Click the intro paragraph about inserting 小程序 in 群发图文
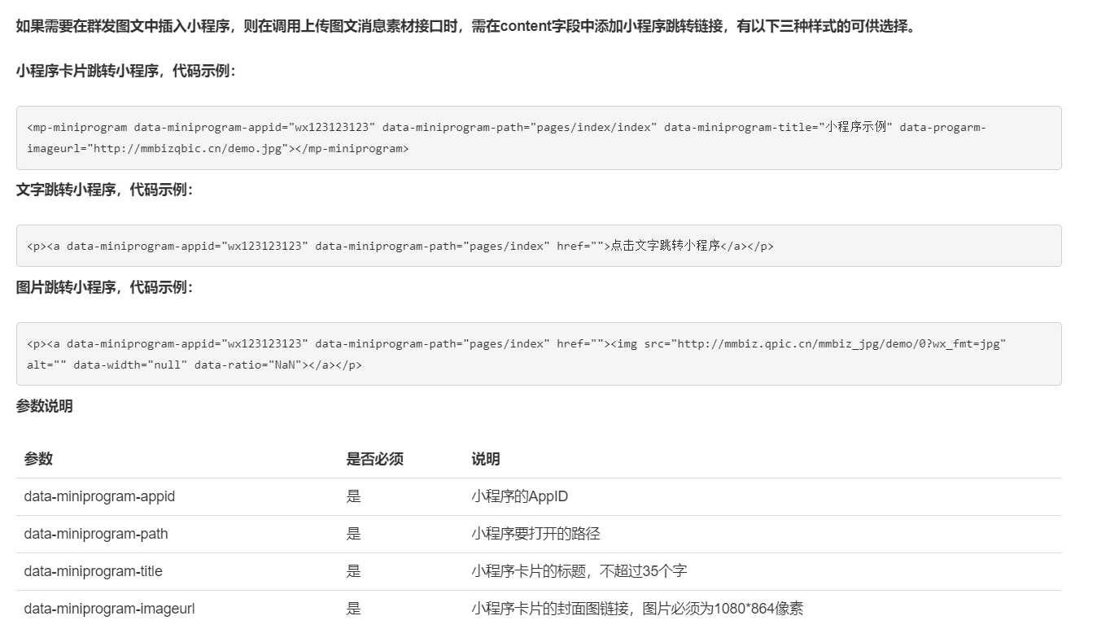The image size is (1110, 629). coord(465,27)
